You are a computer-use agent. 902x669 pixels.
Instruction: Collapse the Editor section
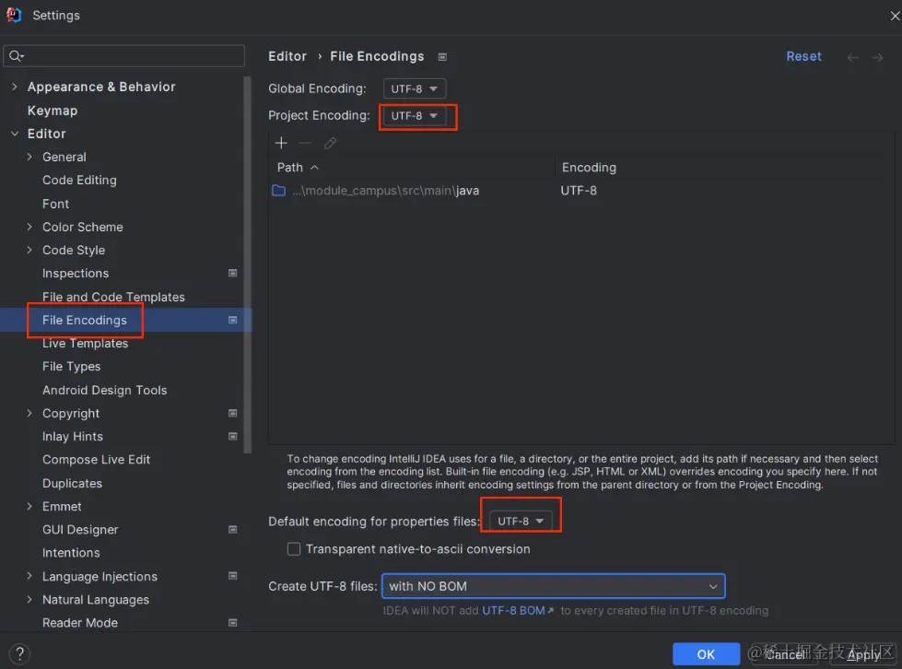[x=15, y=134]
